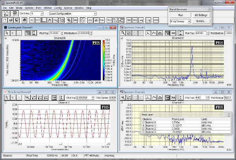Viewport: 236px width, 160px height.
Task: Collapse legend box in Spectrogram Channel 0 plot
Action: pos(6,38)
